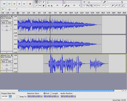This screenshot has height=101, width=127.
Task: Skip to the end of the project
Action: (24, 4)
